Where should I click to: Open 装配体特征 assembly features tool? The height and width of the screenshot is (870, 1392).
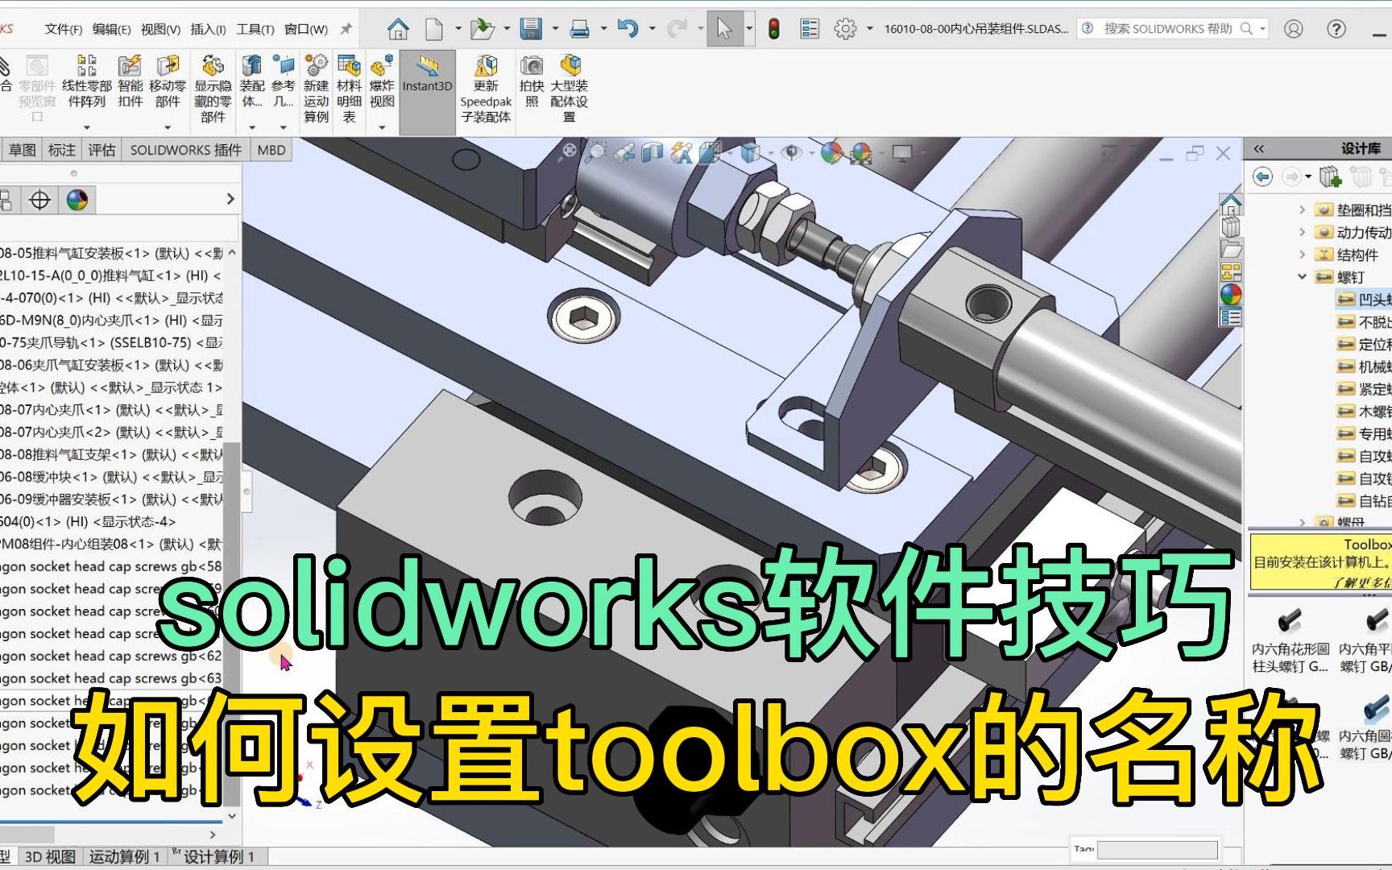252,81
